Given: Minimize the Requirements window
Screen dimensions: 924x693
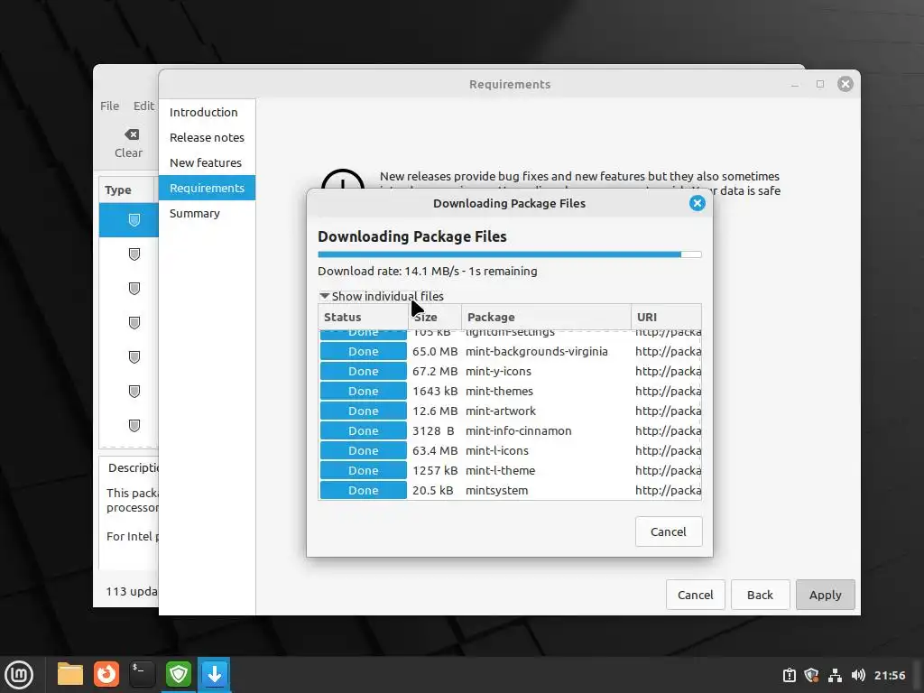Looking at the screenshot, I should (x=795, y=84).
